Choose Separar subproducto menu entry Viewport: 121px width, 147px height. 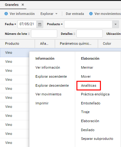coord(97,139)
